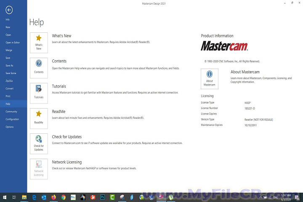Click the ENG language indicator

point(276,197)
